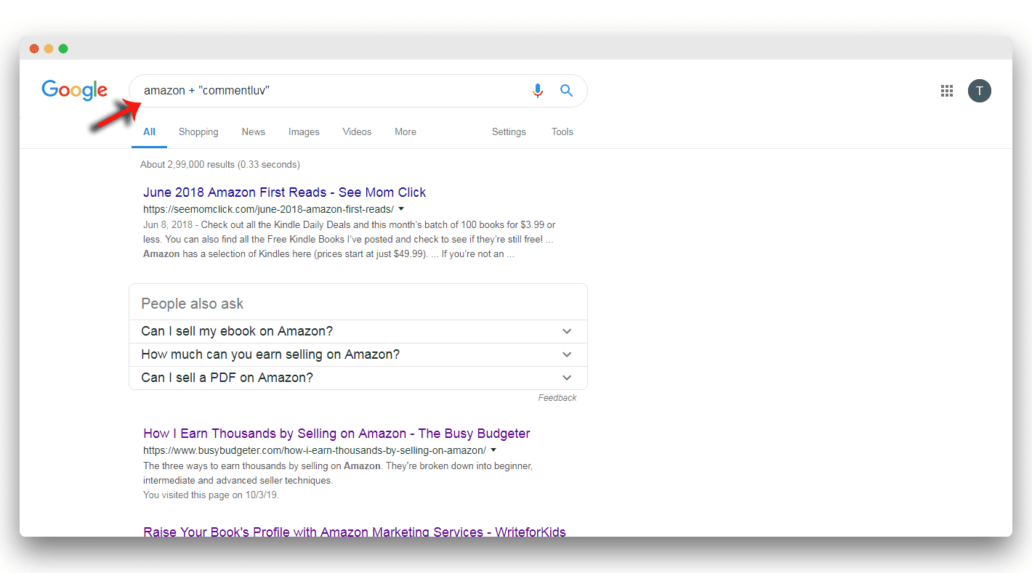The height and width of the screenshot is (573, 1032).
Task: Click the busybudgeter.com URL text
Action: [x=315, y=451]
